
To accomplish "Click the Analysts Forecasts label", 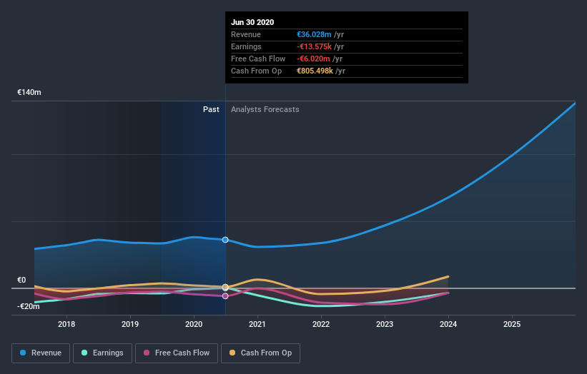I will pos(265,109).
